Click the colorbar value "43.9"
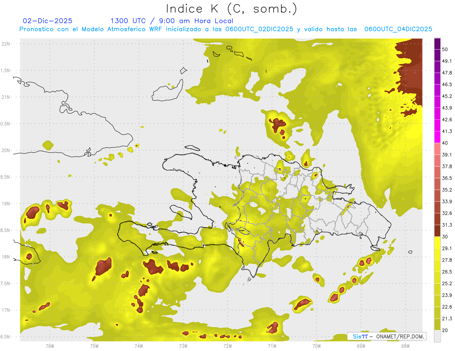The height and width of the screenshot is (351, 455). click(x=447, y=108)
